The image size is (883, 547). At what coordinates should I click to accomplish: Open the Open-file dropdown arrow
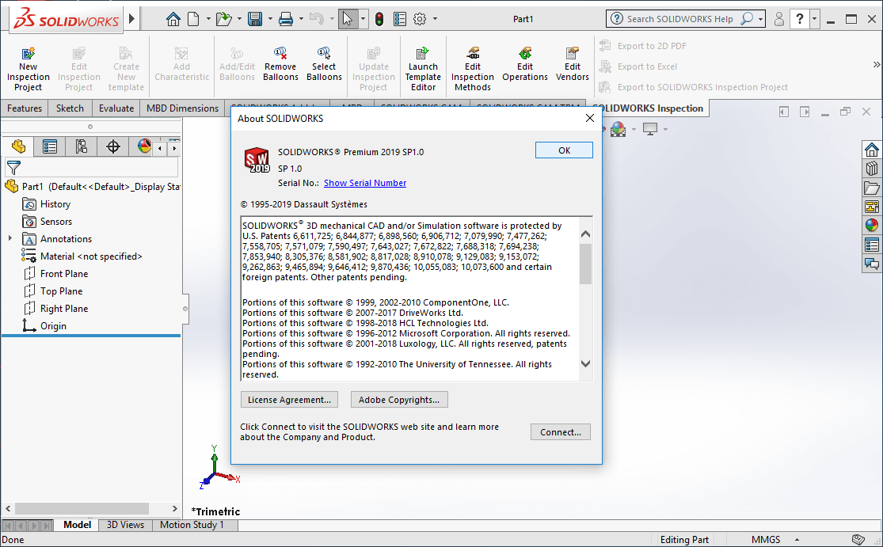coord(239,19)
